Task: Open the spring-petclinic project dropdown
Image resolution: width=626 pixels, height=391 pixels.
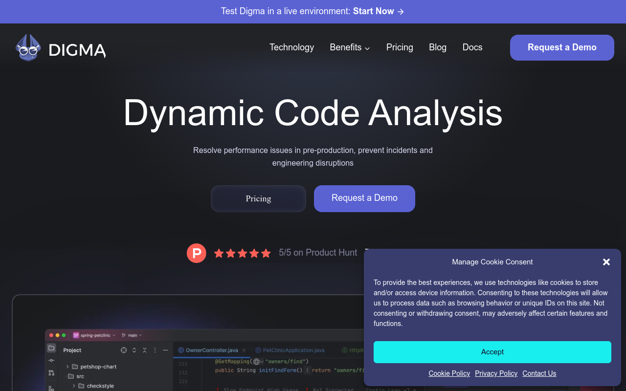Action: coord(94,335)
